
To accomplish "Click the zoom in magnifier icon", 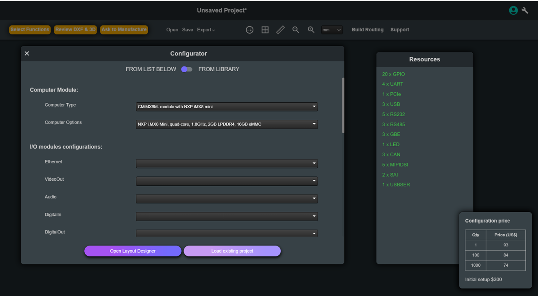I will (x=311, y=30).
